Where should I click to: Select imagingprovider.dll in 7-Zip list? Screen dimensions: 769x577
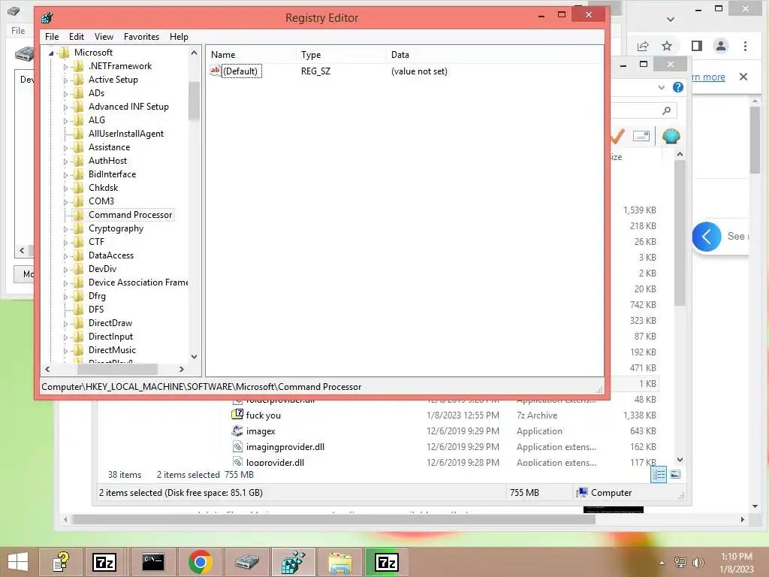tap(285, 447)
